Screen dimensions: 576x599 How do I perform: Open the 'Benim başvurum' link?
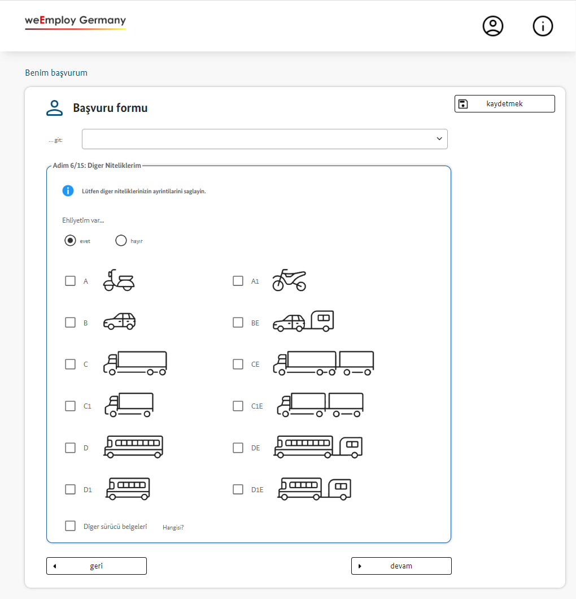56,73
